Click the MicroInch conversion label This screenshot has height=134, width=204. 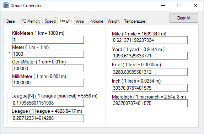(149, 97)
